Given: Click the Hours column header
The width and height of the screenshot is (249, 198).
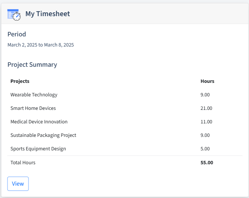Looking at the screenshot, I should point(207,81).
